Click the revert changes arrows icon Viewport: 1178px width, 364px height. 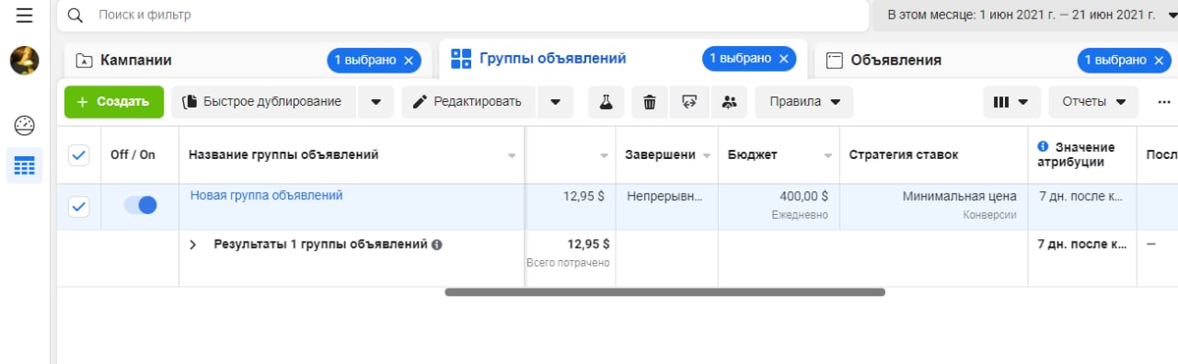coord(689,102)
